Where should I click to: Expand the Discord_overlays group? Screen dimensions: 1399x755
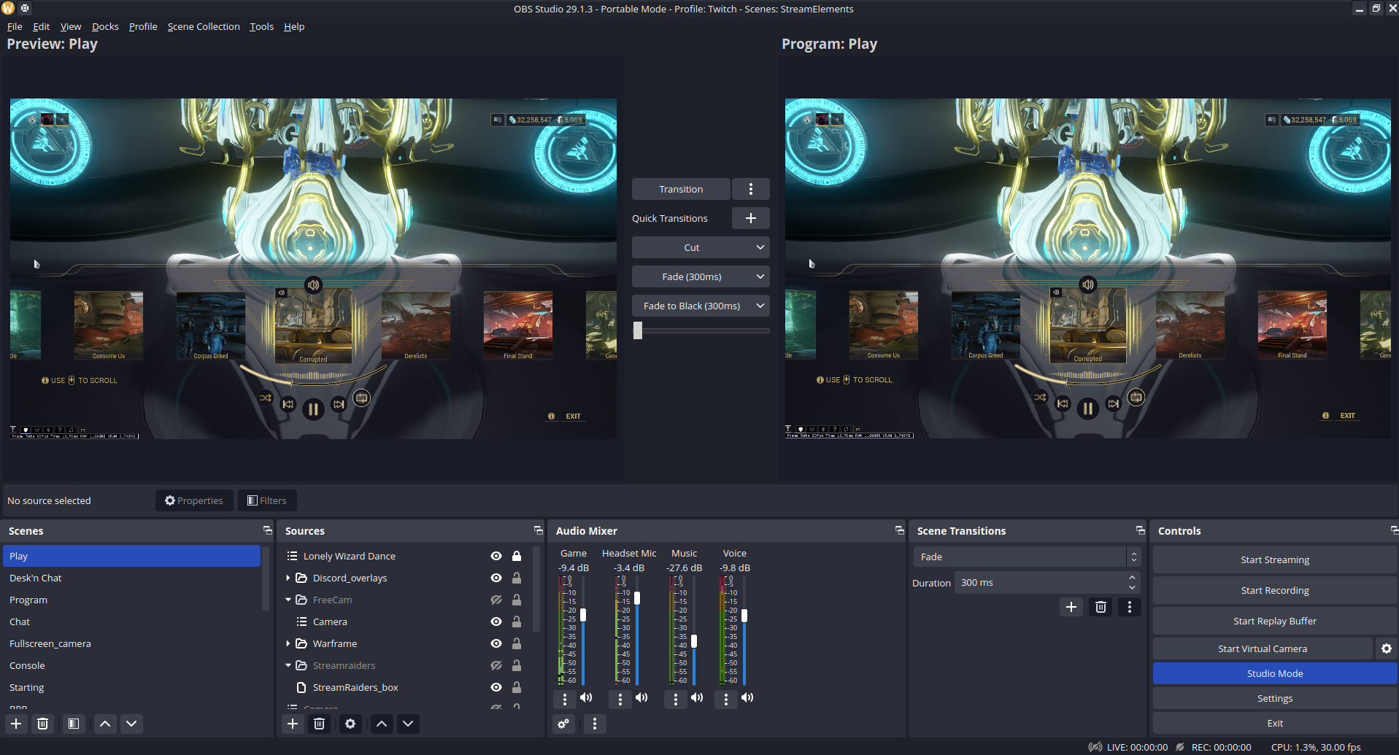coord(288,578)
